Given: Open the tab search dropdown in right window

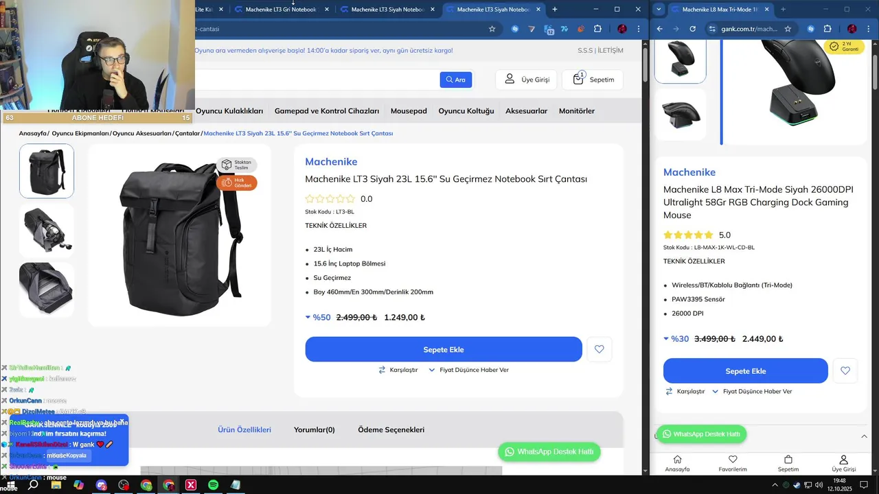Looking at the screenshot, I should [659, 9].
